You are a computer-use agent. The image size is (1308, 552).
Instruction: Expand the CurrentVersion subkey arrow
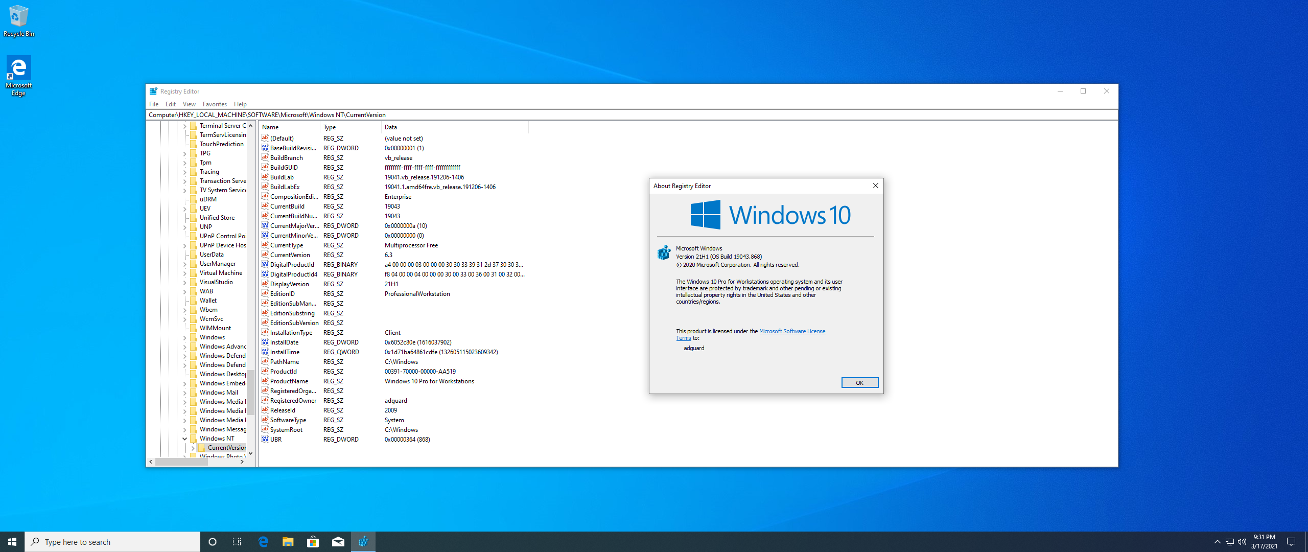click(x=193, y=448)
